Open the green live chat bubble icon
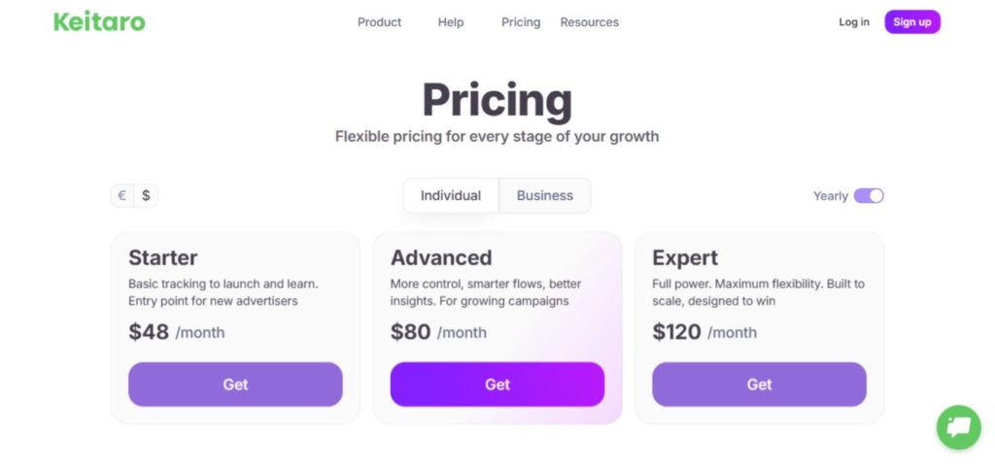 click(958, 427)
